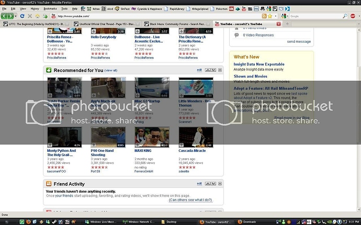
Task: Click (Can others see what I do?) link
Action: coord(190,200)
